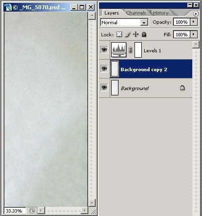Hide the Levels 1 layer with eye icon

104,49
